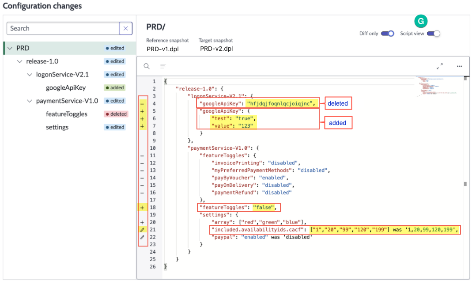Select featureToggles in the tree
Screen dimensions: 472x281
tap(67, 114)
